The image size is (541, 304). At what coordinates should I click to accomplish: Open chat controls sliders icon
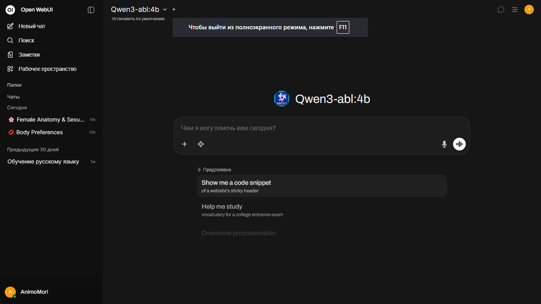[515, 9]
